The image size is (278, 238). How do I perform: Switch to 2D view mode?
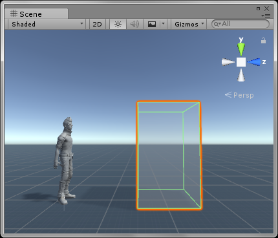pos(97,24)
